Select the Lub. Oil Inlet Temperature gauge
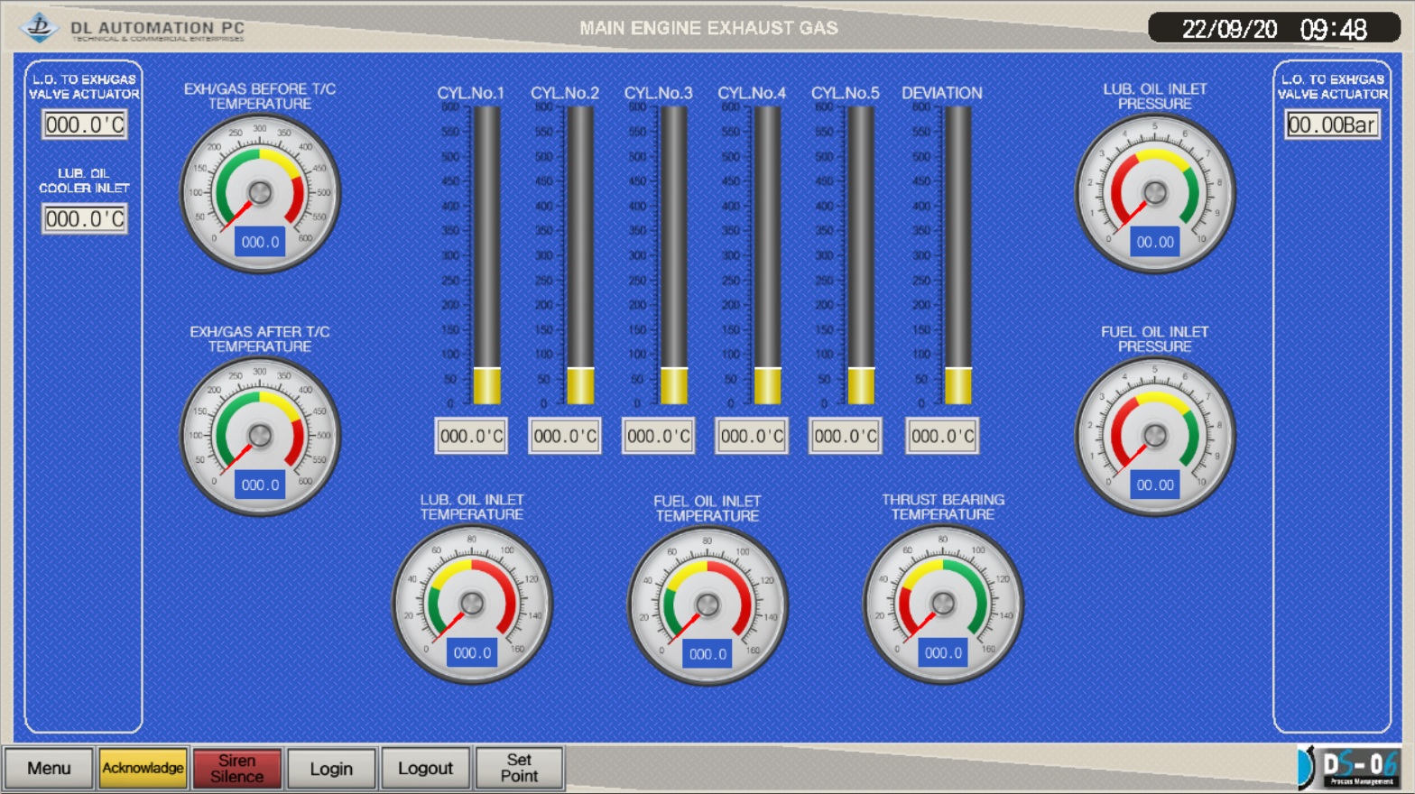The width and height of the screenshot is (1415, 794). (471, 604)
